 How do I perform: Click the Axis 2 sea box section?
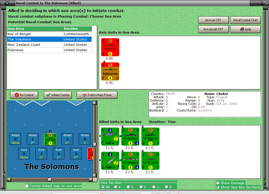(59, 154)
